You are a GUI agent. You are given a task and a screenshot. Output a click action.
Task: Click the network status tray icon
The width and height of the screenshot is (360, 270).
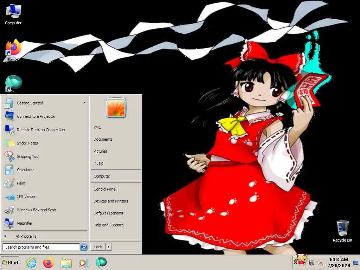coord(311,262)
